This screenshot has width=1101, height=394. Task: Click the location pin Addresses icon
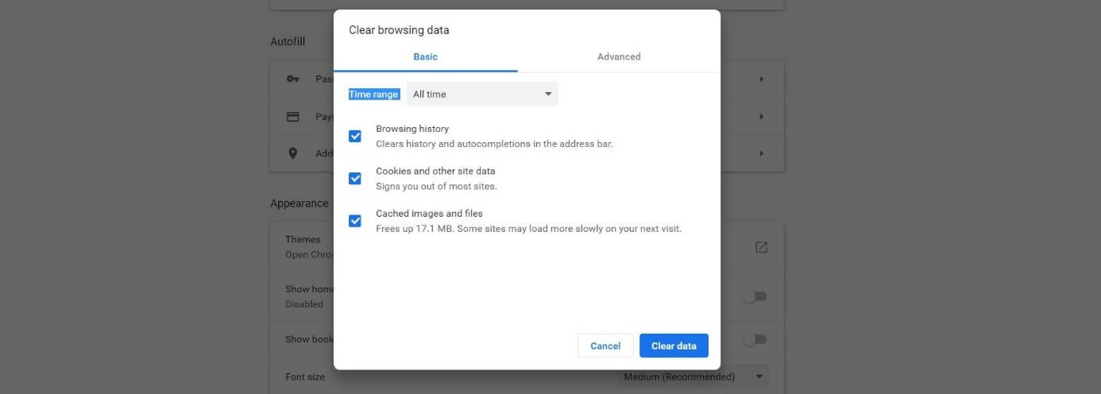click(292, 153)
